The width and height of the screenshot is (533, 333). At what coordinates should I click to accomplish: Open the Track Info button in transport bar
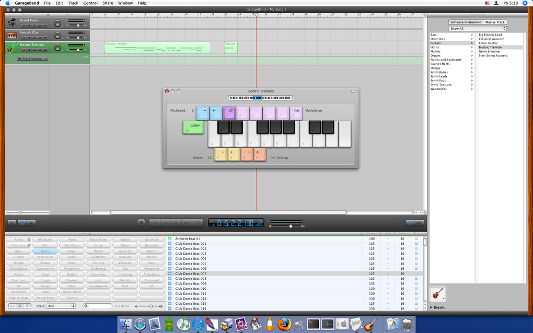pyautogui.click(x=410, y=223)
